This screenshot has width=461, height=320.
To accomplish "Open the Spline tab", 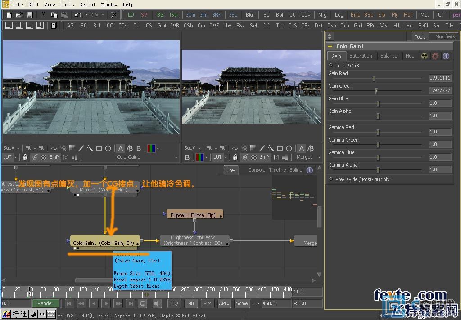I will 296,170.
